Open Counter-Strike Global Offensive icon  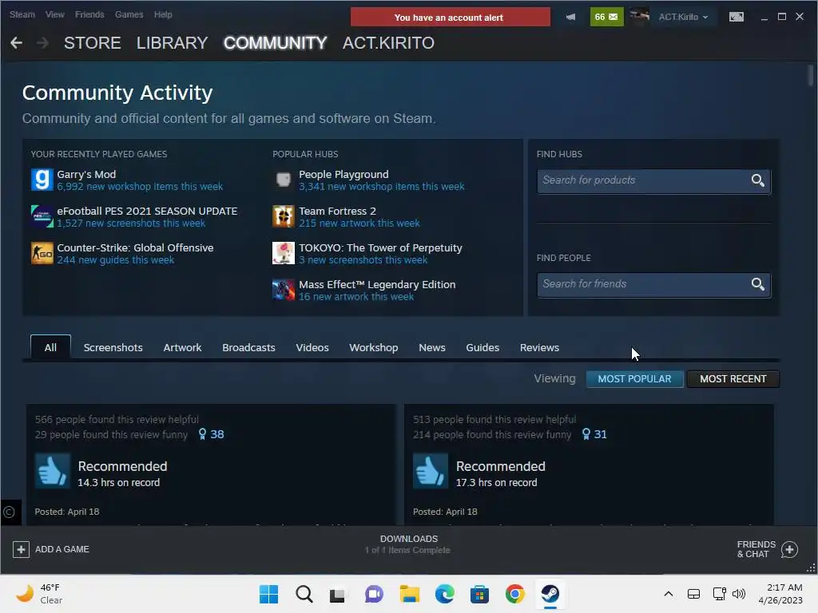42,253
